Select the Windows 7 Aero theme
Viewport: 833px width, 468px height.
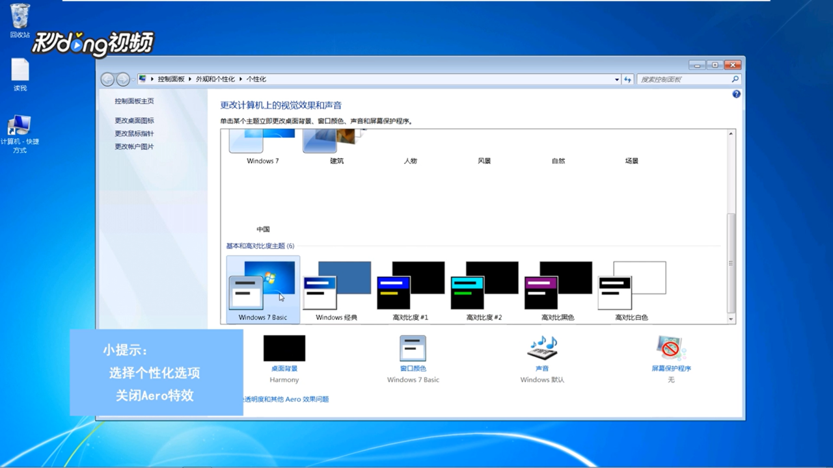point(262,146)
